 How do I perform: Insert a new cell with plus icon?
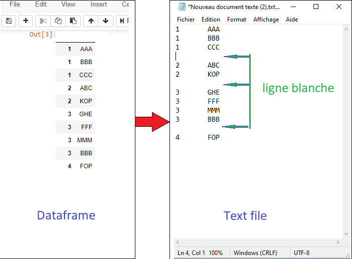pyautogui.click(x=26, y=21)
